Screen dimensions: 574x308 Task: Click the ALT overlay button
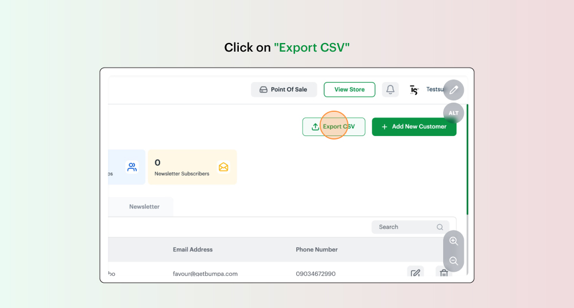tap(453, 113)
